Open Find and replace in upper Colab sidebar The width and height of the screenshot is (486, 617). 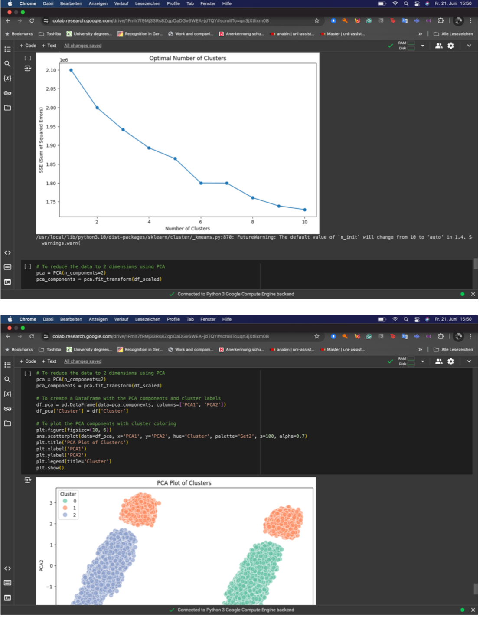(x=7, y=64)
